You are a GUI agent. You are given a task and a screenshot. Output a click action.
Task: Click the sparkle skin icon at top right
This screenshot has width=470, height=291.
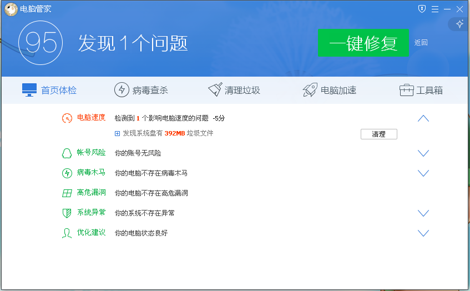[459, 24]
